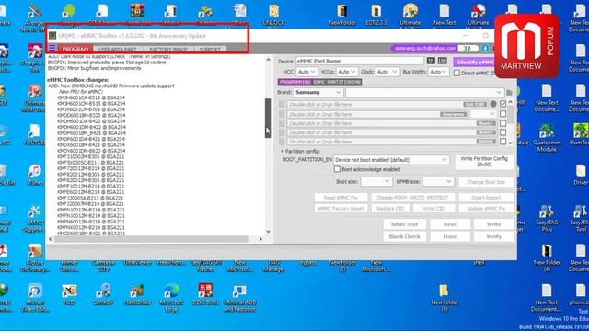This screenshot has height=331, width=589.
Task: Open New folder (4) on desktop
Action: (547, 258)
